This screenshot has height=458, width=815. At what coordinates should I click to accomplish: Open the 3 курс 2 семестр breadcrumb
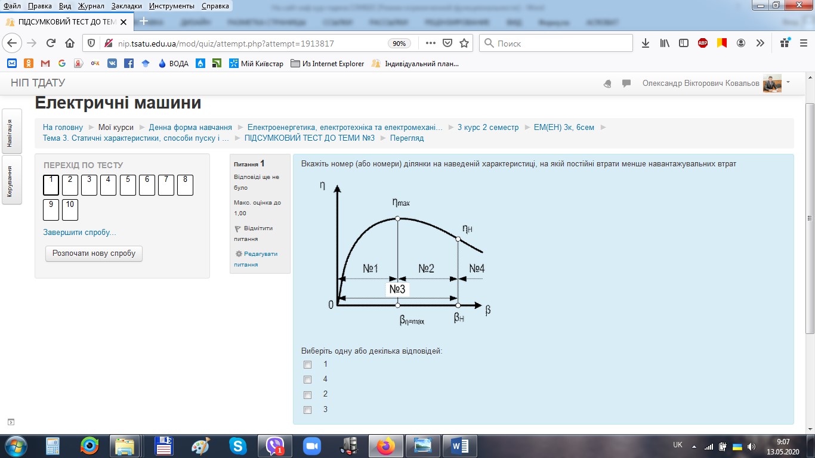point(488,127)
